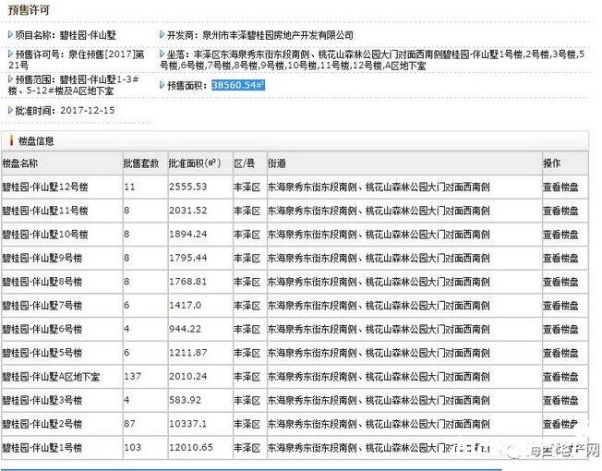
Task: Click the 1795.44 approved area value
Action: (188, 258)
